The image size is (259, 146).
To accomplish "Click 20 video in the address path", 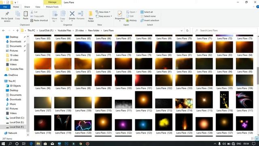I will pyautogui.click(x=79, y=30).
